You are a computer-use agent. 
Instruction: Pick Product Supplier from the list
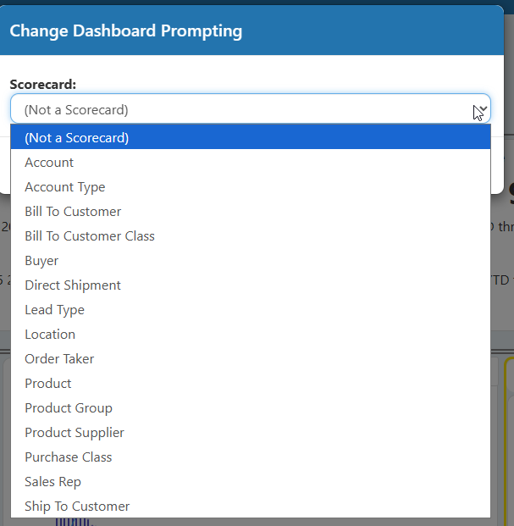tap(251, 433)
